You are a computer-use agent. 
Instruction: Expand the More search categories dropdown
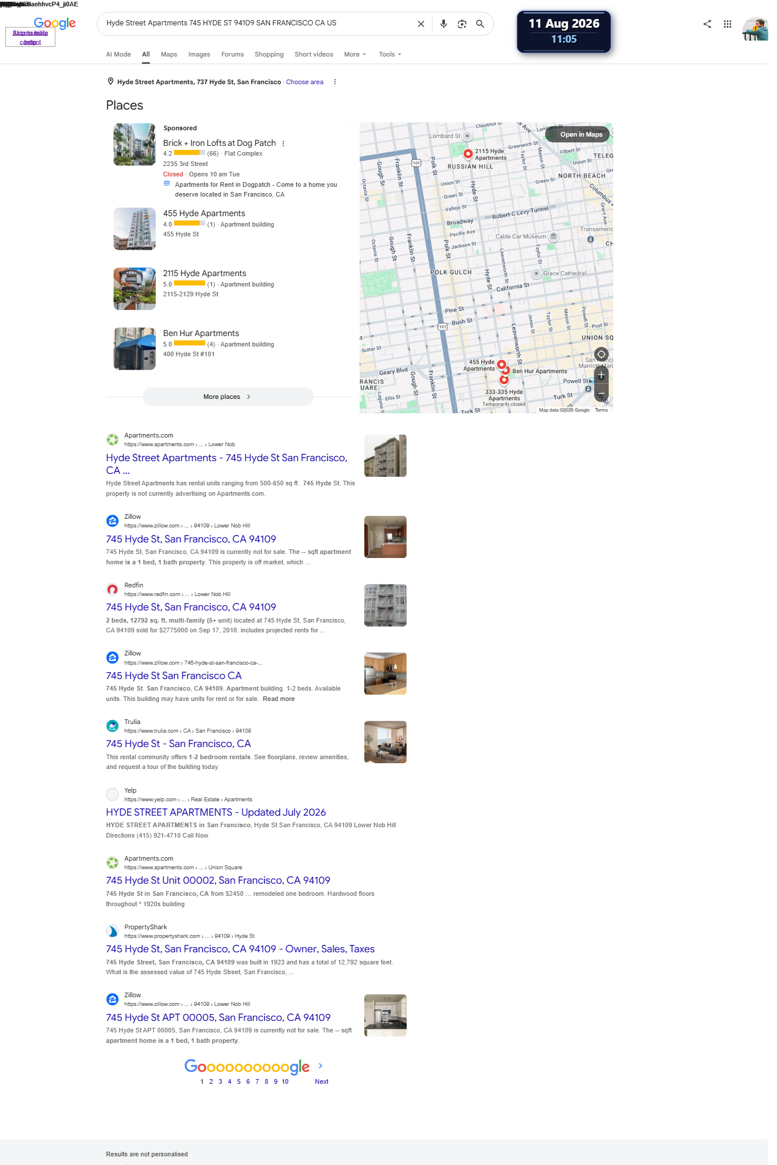point(354,54)
